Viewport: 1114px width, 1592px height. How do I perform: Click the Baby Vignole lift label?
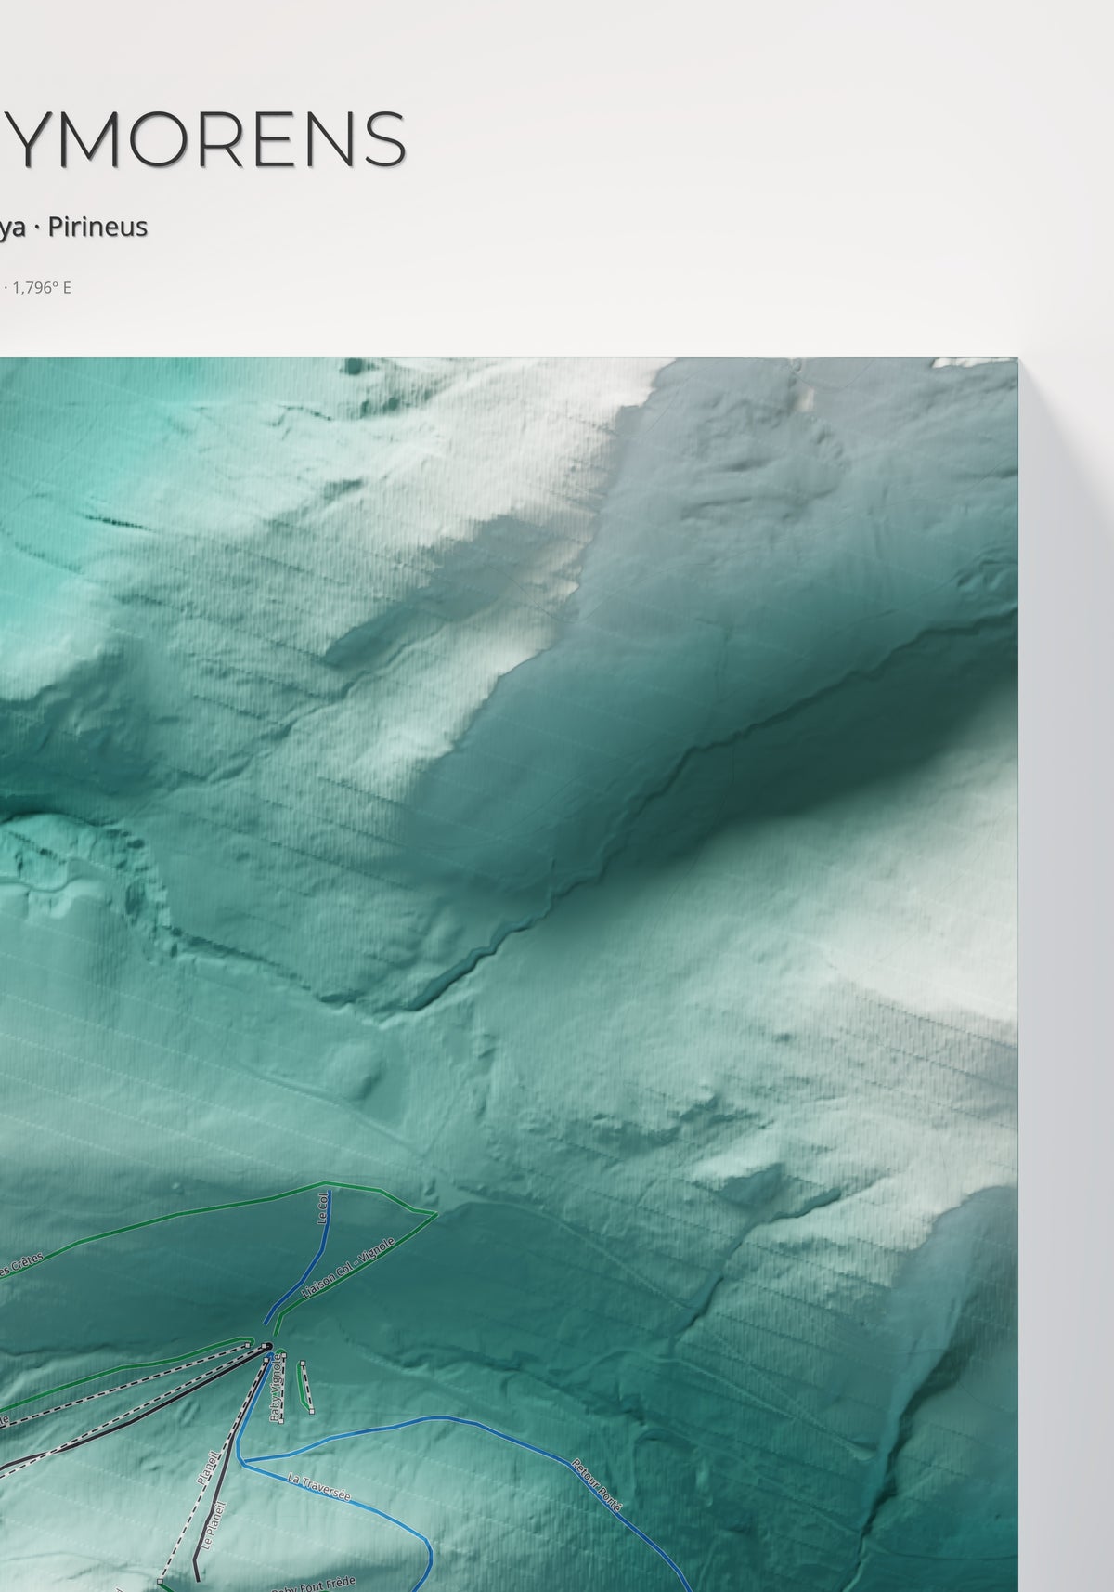[x=275, y=1389]
